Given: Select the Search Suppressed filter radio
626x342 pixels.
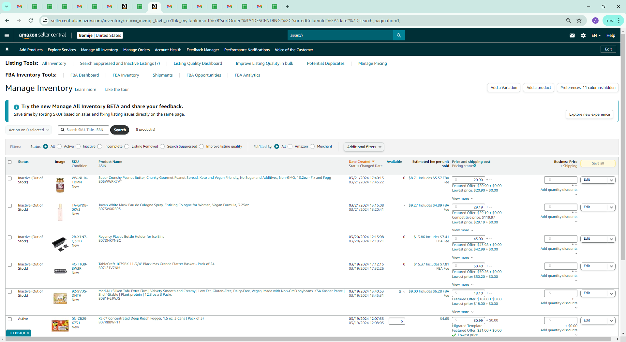Looking at the screenshot, I should tap(162, 147).
